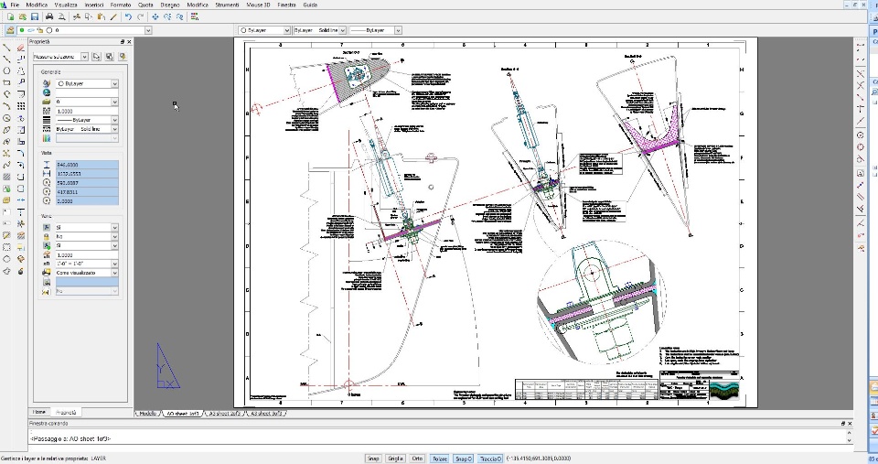Open the Inserisci menu
This screenshot has height=464, width=878.
point(94,5)
